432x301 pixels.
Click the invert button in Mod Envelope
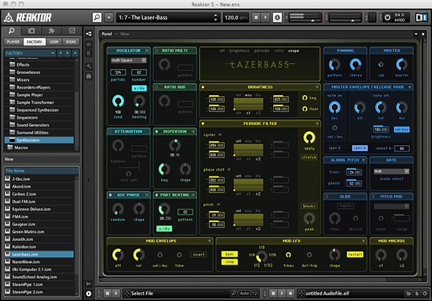198,254
